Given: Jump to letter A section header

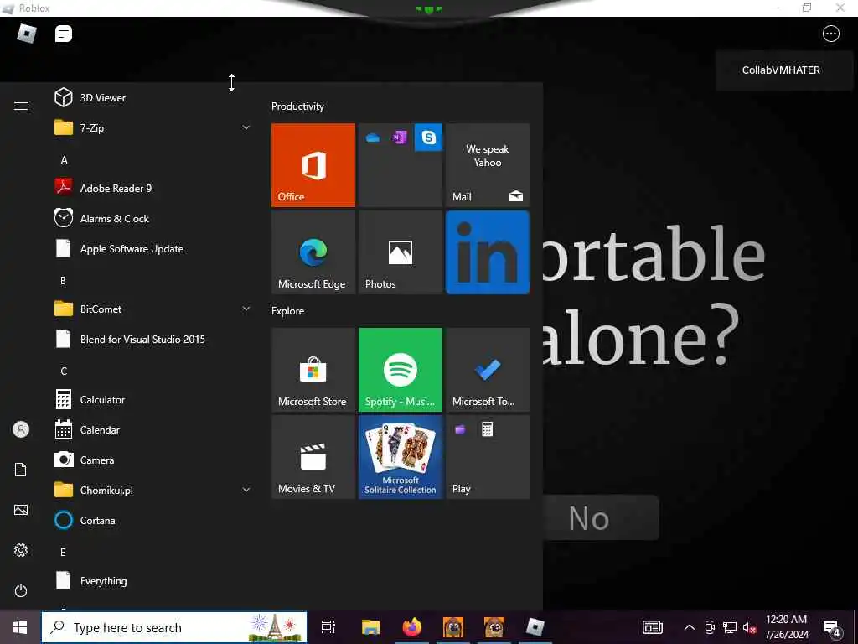Looking at the screenshot, I should (64, 160).
